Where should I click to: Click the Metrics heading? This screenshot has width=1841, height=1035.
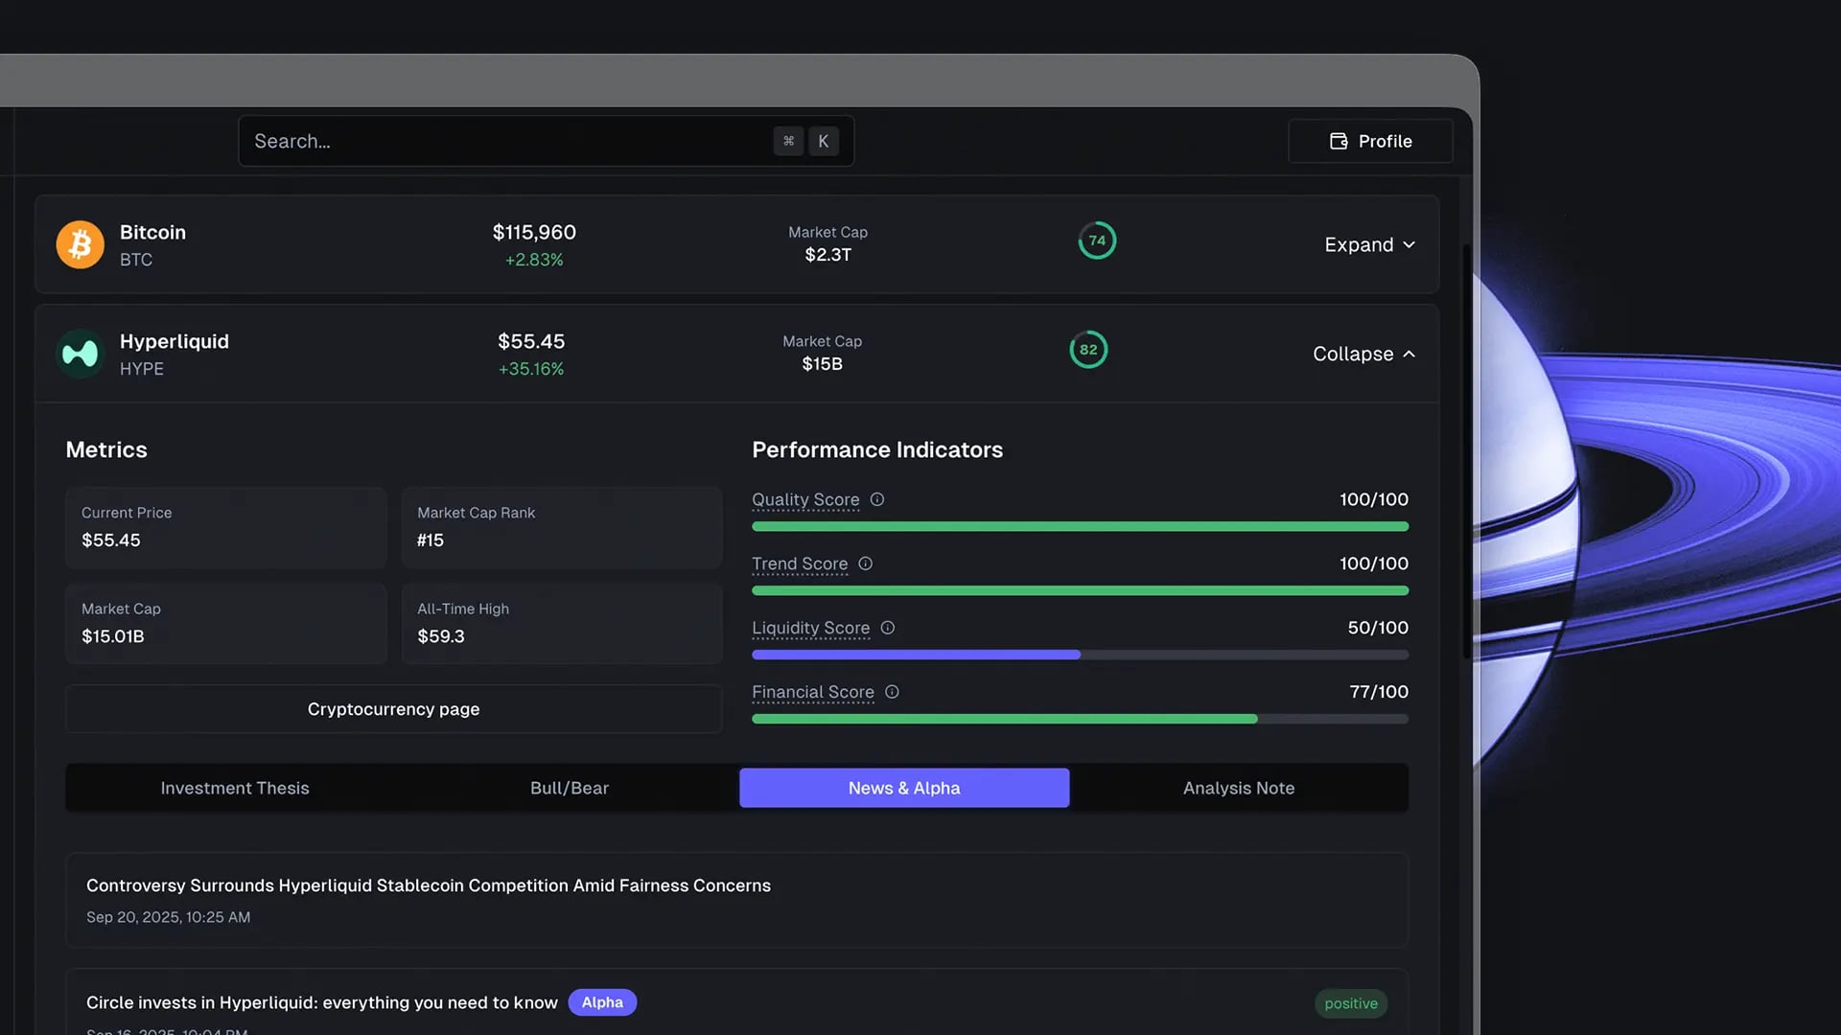[106, 449]
